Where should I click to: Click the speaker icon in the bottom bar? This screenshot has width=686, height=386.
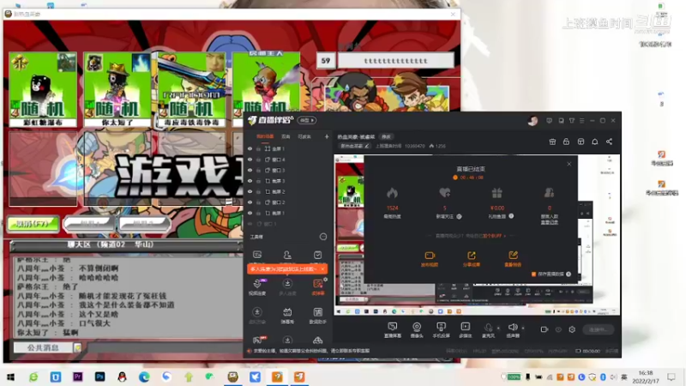pyautogui.click(x=512, y=328)
